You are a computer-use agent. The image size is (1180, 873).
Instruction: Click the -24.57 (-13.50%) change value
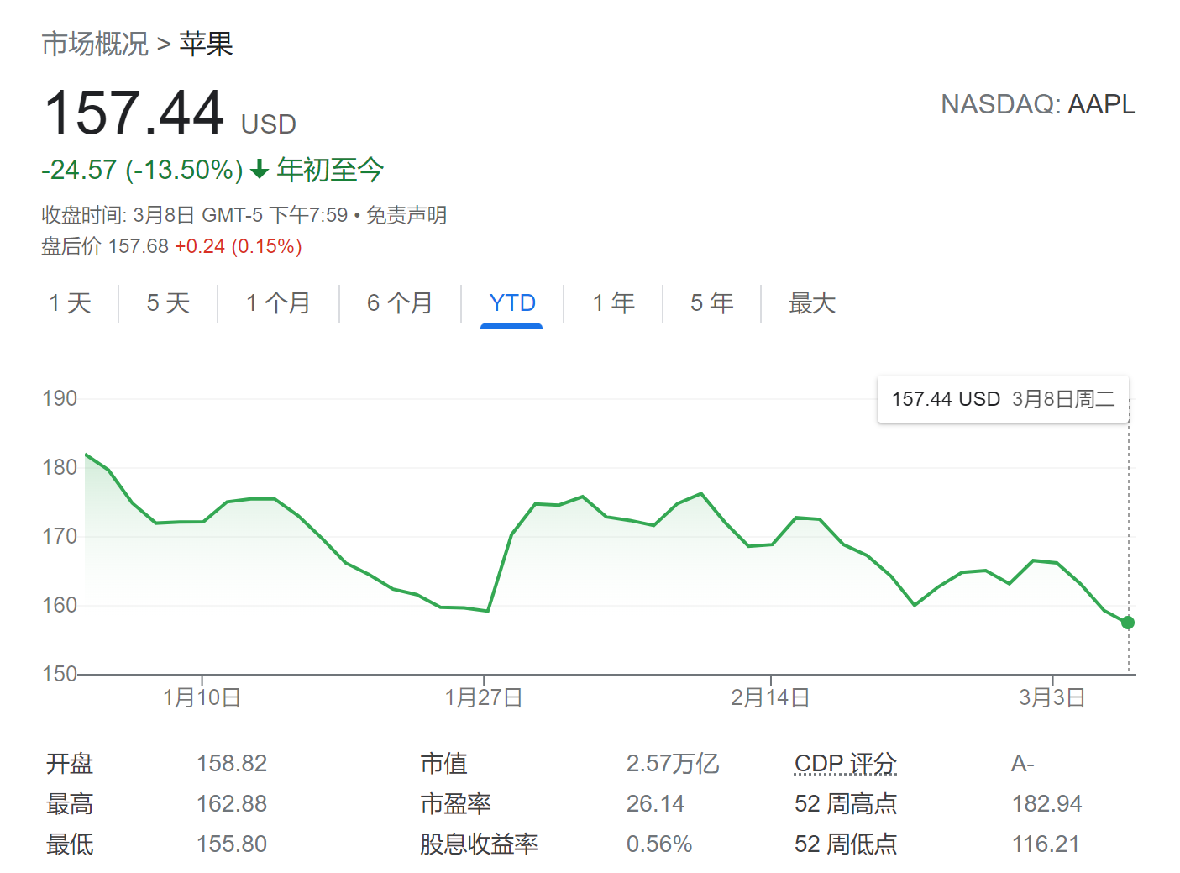(x=142, y=170)
